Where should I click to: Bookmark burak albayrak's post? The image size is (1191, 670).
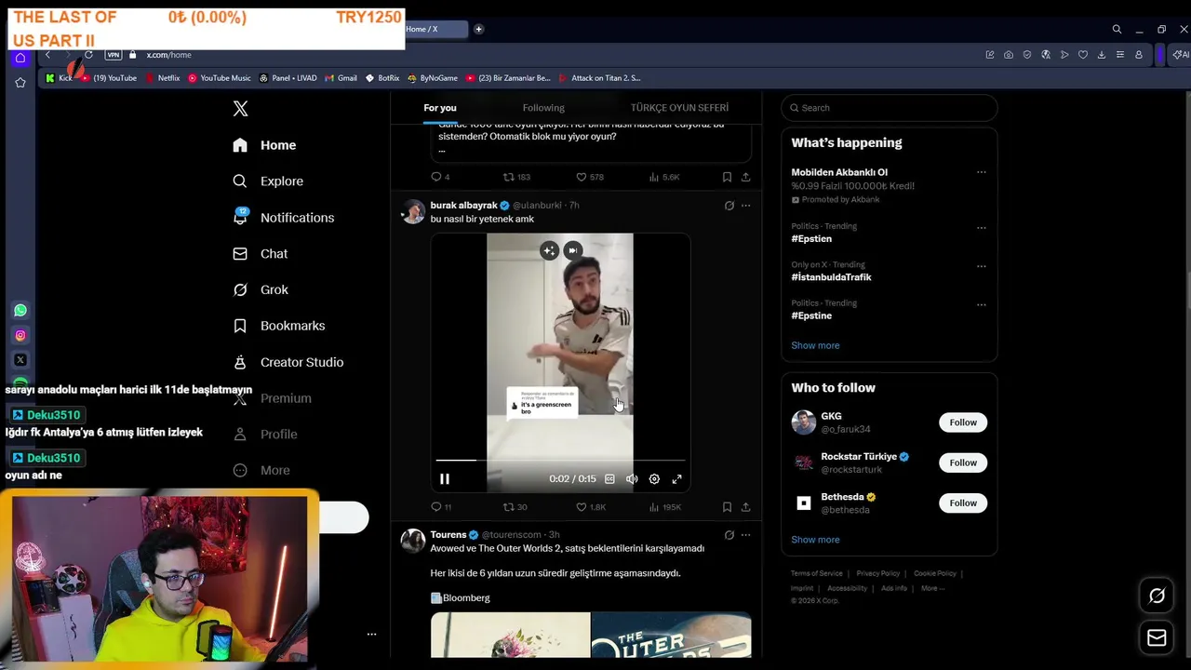[727, 507]
